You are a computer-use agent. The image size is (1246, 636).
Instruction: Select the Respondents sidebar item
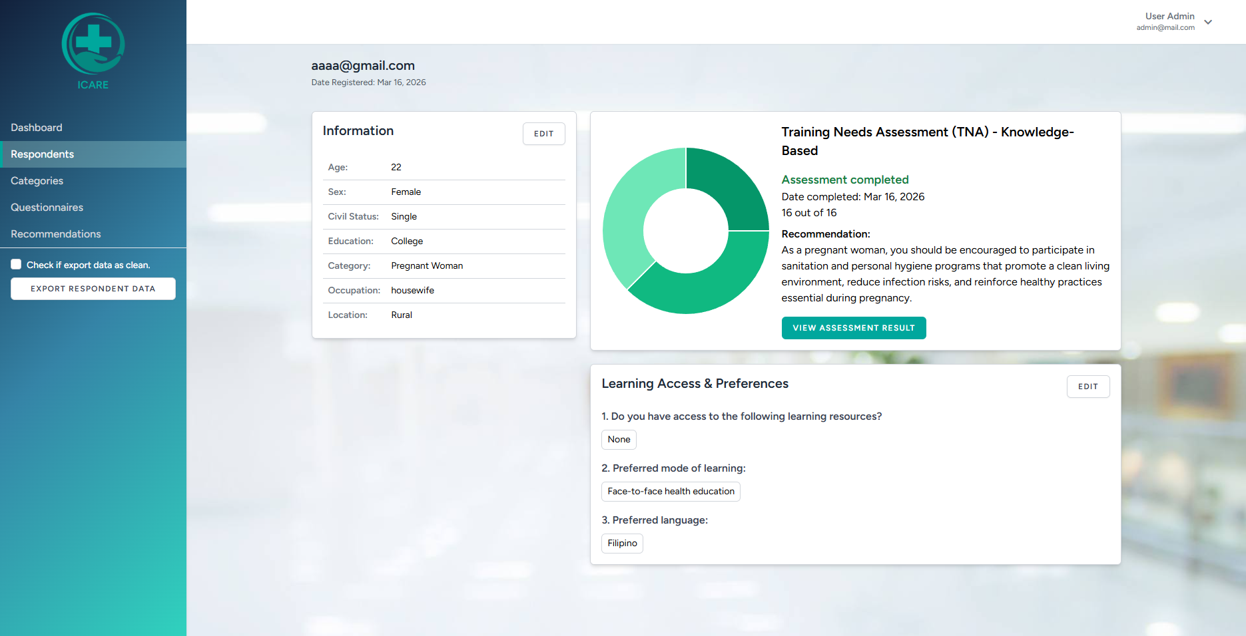coord(42,154)
